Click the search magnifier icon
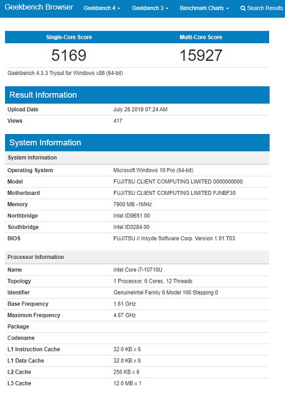The height and width of the screenshot is (393, 285). coord(242,9)
